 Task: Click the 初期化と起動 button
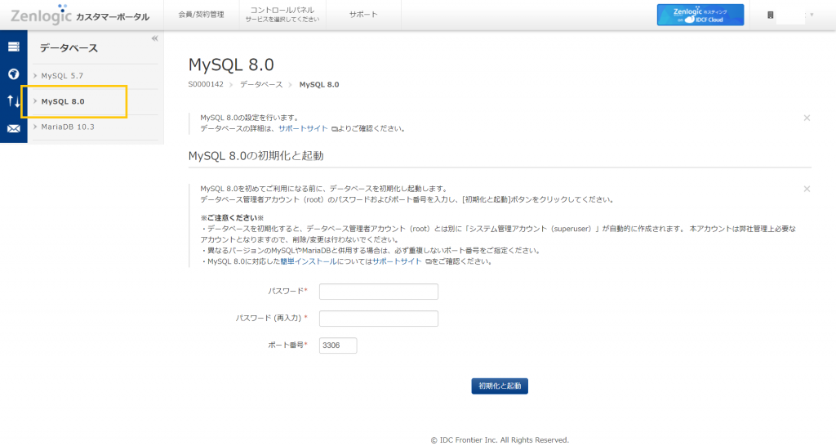(499, 386)
